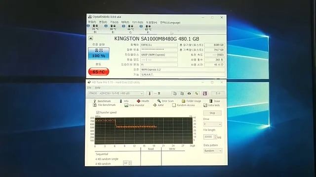
Task: Switch to the Health tab
Action: point(143,101)
